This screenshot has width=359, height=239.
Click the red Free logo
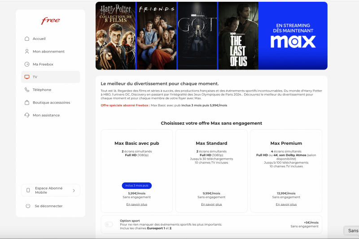click(50, 21)
